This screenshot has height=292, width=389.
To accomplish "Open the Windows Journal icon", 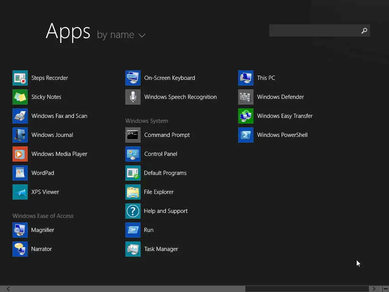I will pos(20,135).
